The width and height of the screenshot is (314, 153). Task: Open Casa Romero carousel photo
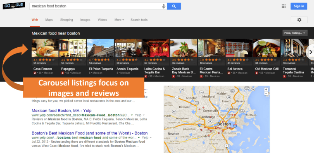45,48
